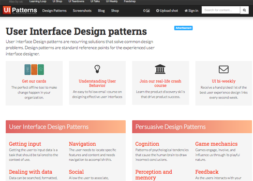Open Feedstrap in the top bar
The height and width of the screenshot is (181, 253).
(x=130, y=1)
